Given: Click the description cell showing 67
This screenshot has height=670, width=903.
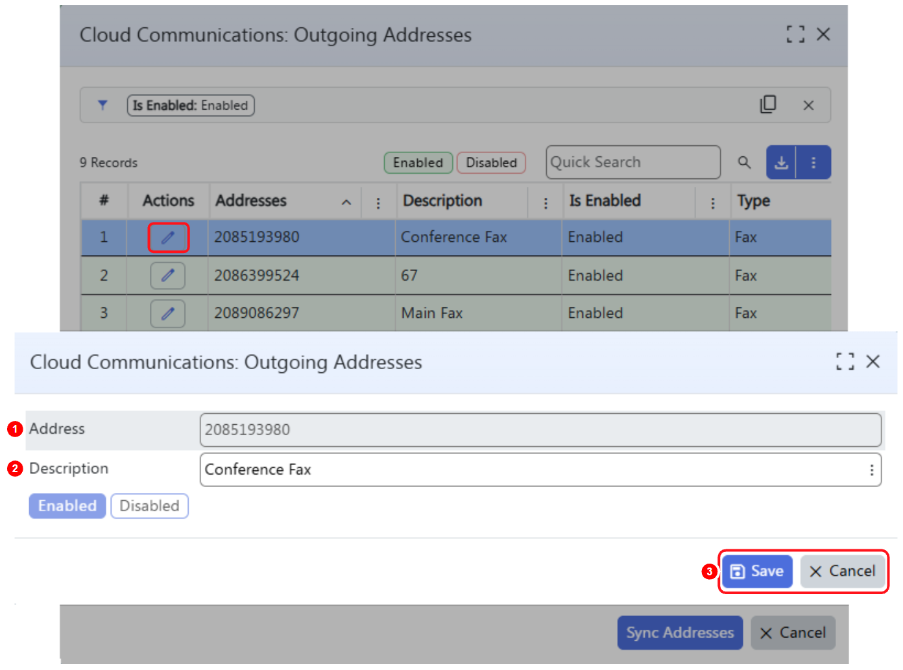Looking at the screenshot, I should (479, 276).
